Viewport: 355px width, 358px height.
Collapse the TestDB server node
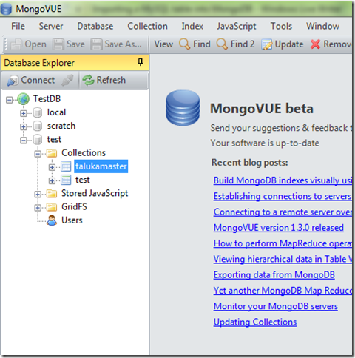[x=10, y=100]
